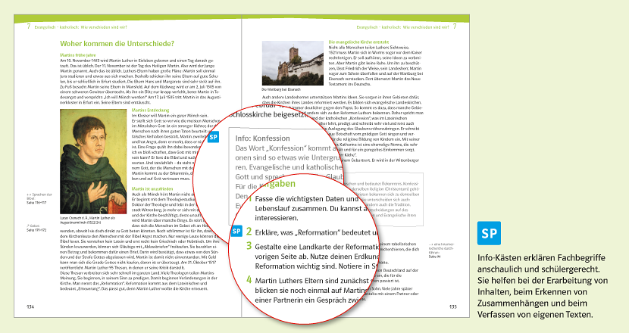Click the SP badge beside the Info: Konfession box

pyautogui.click(x=214, y=137)
